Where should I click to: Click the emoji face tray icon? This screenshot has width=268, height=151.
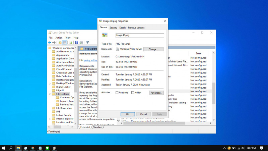(229, 148)
